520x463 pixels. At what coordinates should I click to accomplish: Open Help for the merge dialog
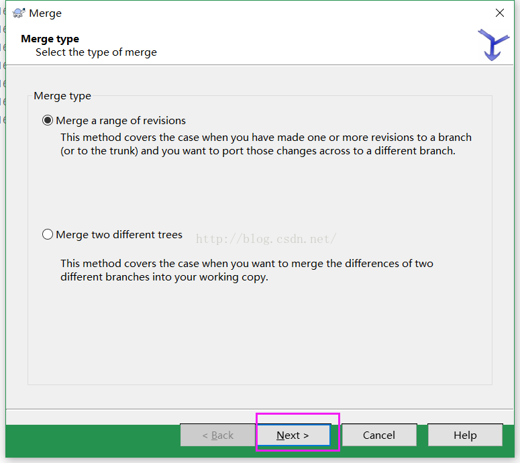(465, 435)
